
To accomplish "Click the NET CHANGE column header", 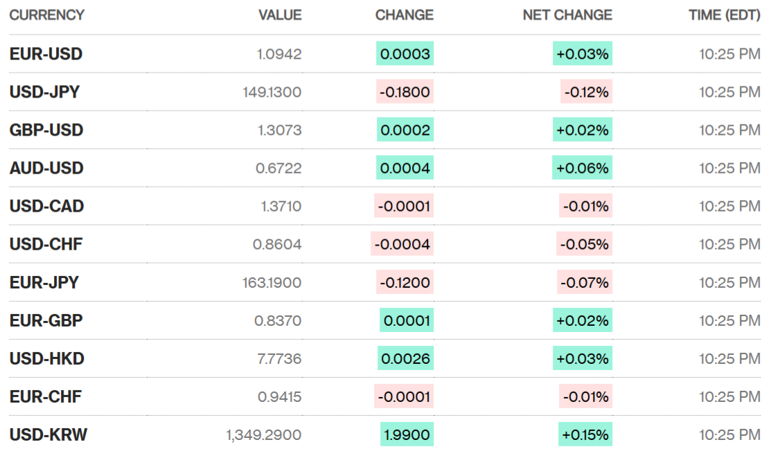I will pyautogui.click(x=567, y=15).
